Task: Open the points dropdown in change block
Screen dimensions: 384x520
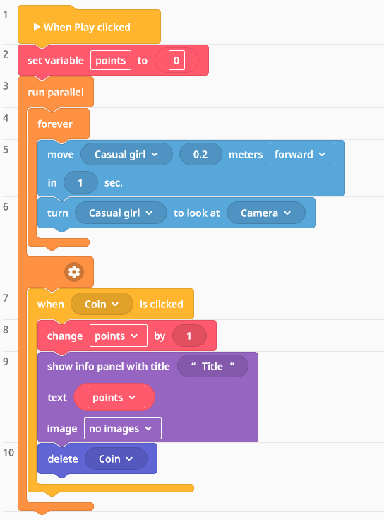Action: (119, 336)
